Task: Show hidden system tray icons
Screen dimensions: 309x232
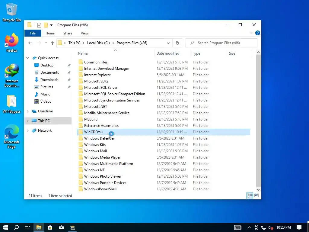Action: pos(249,228)
